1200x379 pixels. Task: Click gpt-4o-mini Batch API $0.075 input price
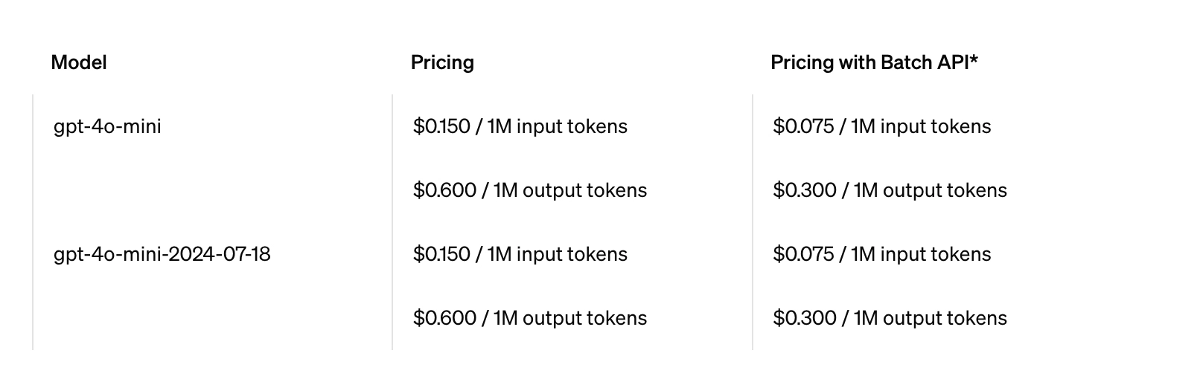(803, 126)
